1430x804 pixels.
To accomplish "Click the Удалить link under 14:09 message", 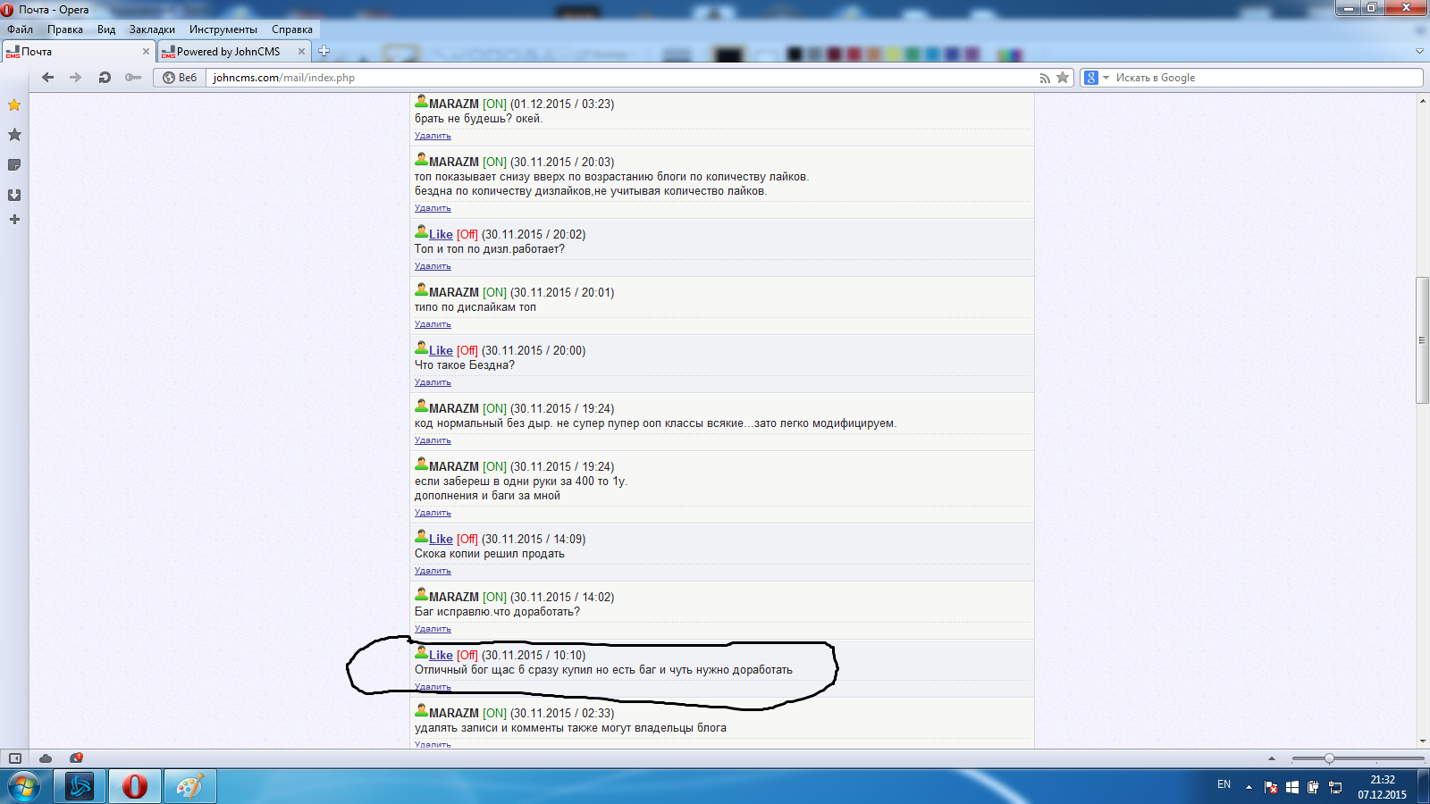I will (x=433, y=571).
